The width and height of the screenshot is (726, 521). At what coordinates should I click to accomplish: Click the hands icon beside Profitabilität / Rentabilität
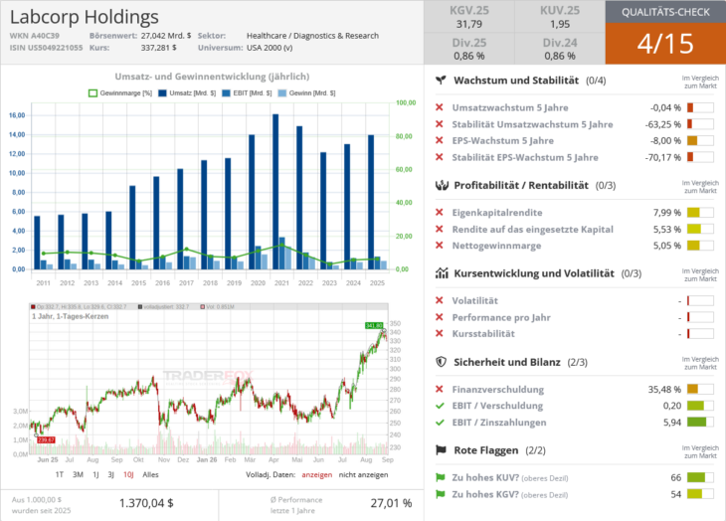(442, 186)
